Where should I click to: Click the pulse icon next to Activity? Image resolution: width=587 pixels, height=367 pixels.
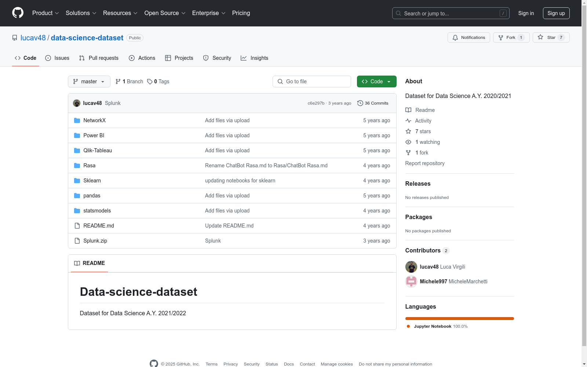(x=408, y=121)
